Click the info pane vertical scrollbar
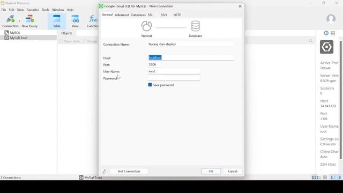 click(x=341, y=100)
